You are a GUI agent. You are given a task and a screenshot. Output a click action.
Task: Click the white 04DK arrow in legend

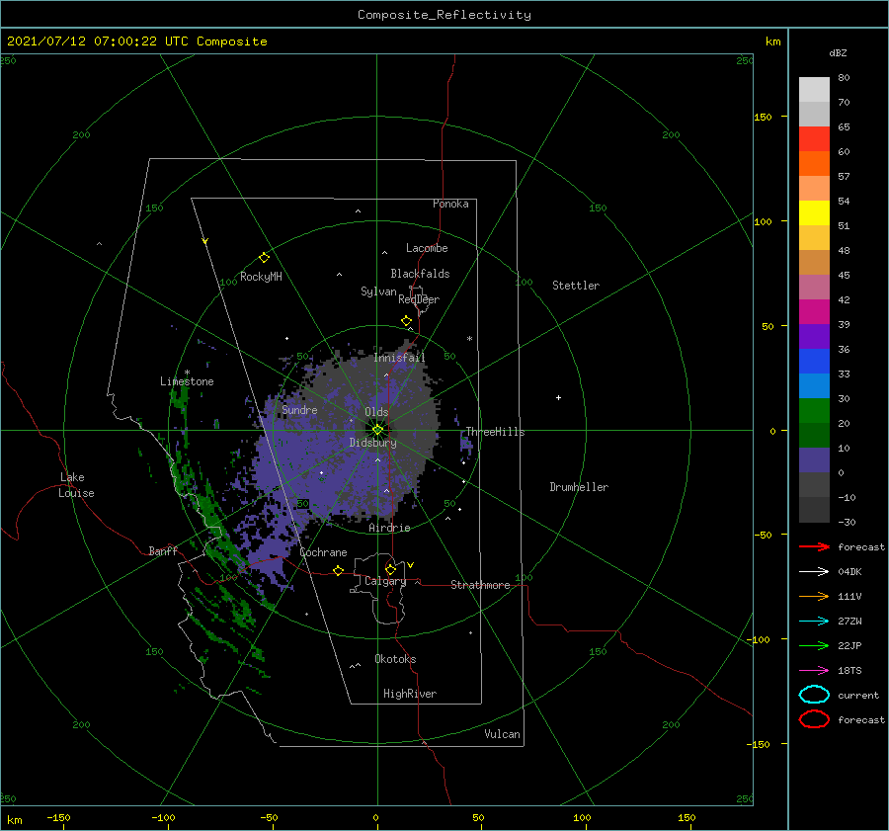click(814, 571)
